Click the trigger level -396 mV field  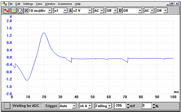click(120, 106)
